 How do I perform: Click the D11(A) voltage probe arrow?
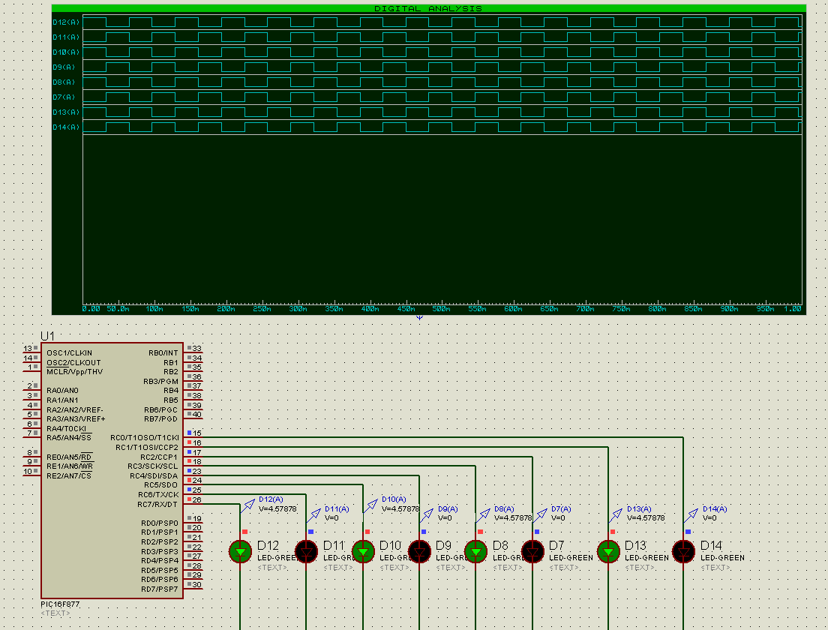click(313, 515)
